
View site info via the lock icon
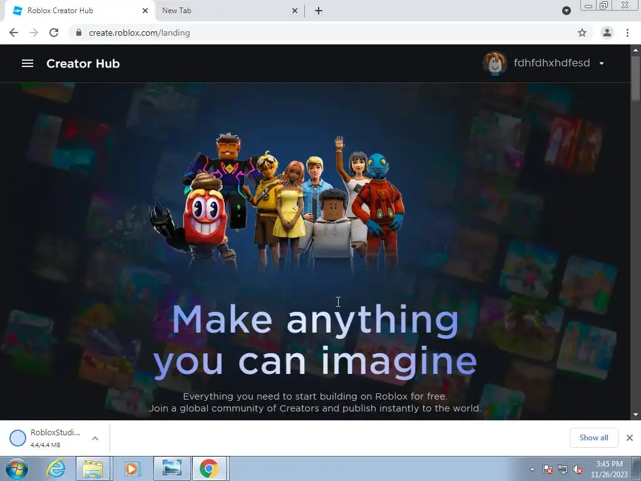click(79, 33)
